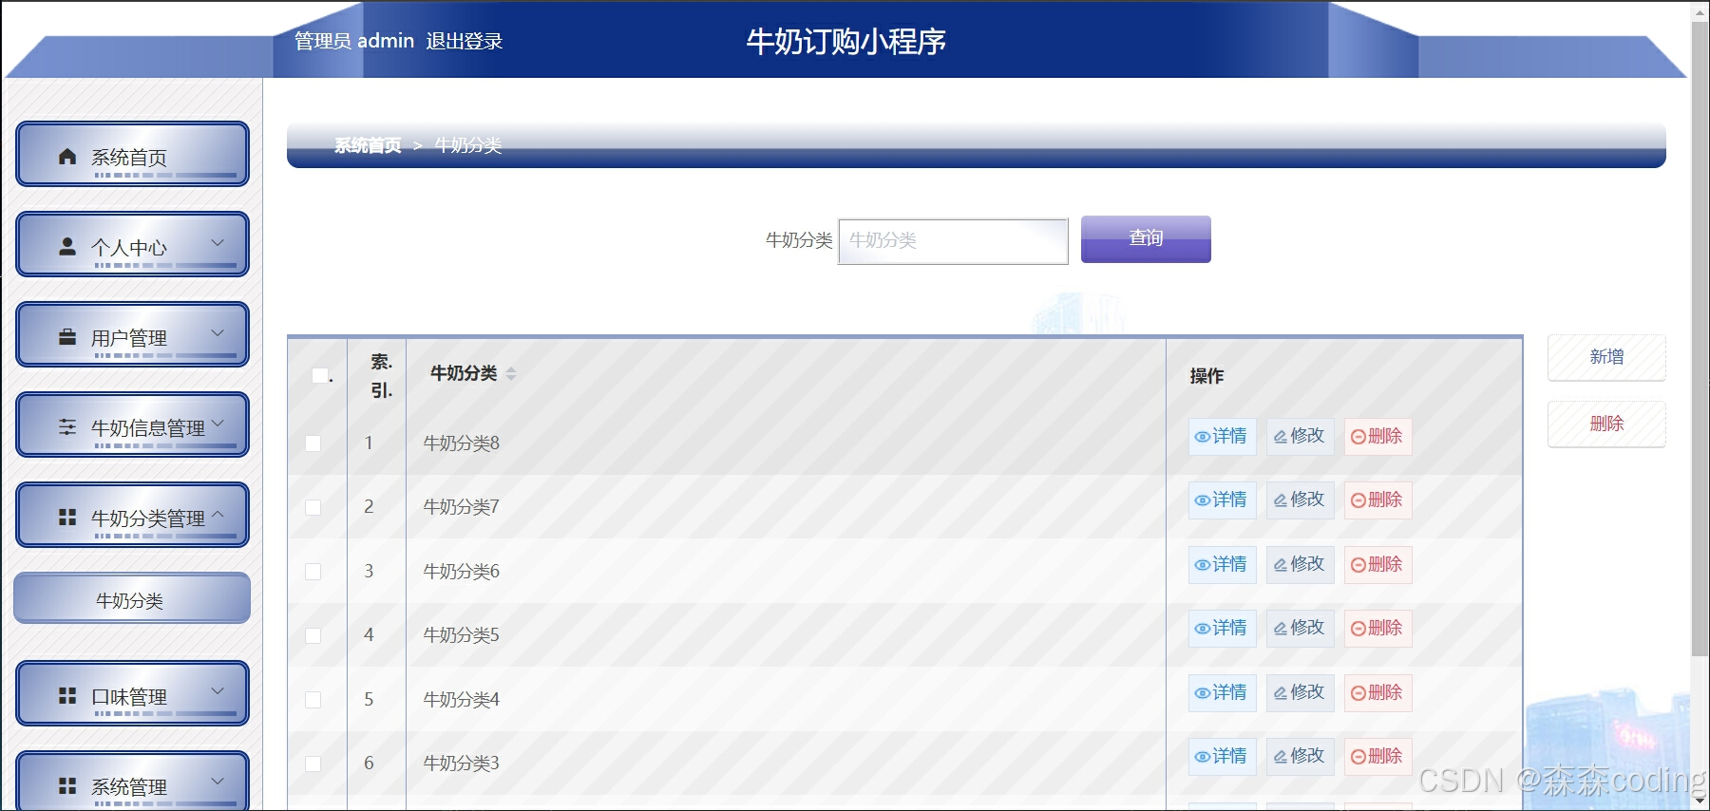Image resolution: width=1710 pixels, height=811 pixels.
Task: Collapse the 牛奶分类管理 menu chevron
Action: [218, 513]
